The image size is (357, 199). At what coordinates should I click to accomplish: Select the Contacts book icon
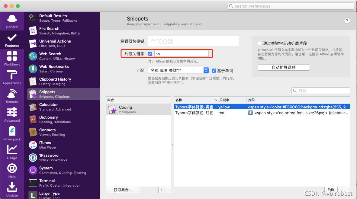click(33, 132)
